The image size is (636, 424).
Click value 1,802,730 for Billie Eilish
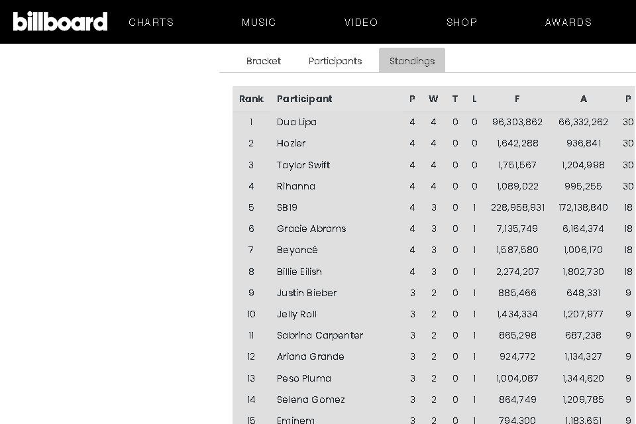tap(583, 272)
